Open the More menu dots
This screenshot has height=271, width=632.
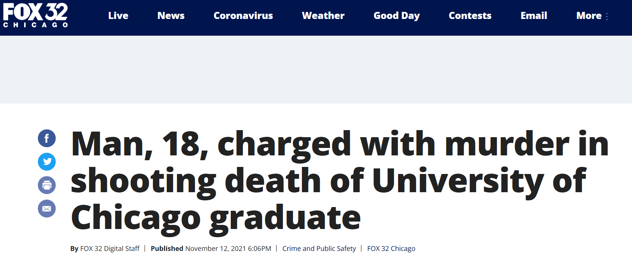tap(607, 17)
